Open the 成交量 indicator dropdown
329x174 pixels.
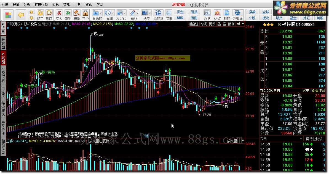point(243,141)
